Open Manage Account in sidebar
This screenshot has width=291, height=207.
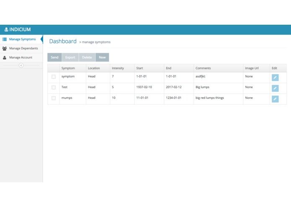click(x=21, y=57)
